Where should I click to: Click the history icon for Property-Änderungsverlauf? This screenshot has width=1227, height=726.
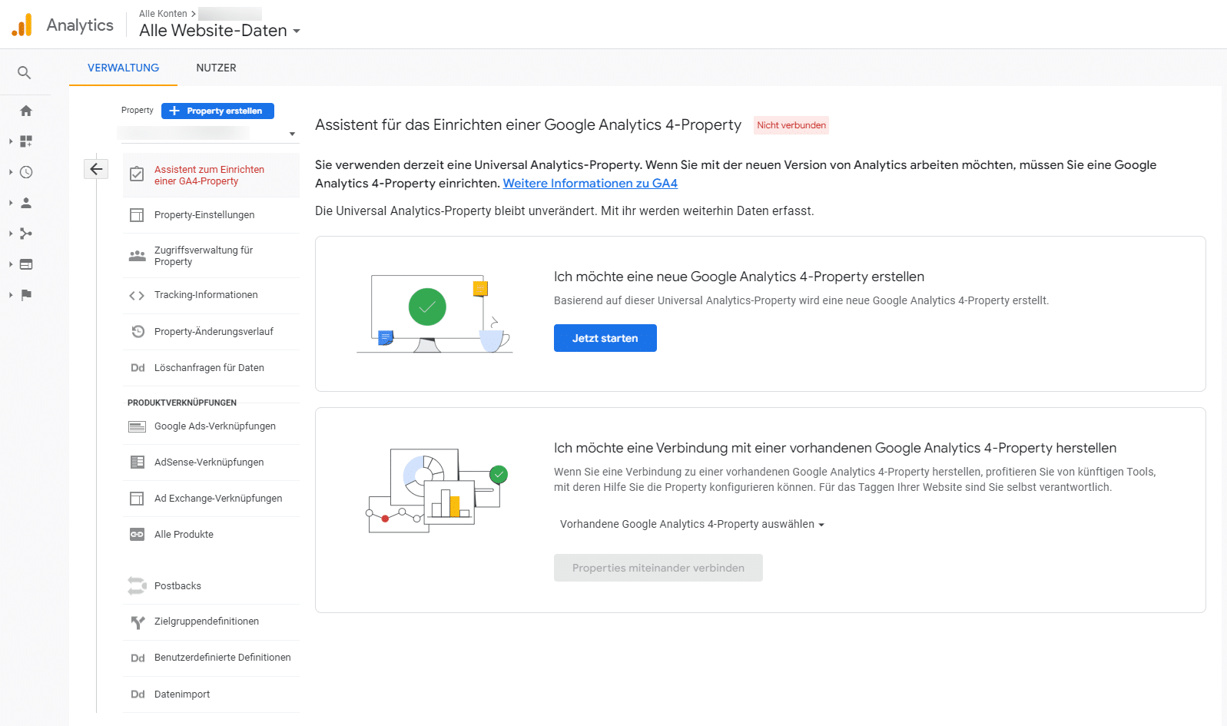pos(138,332)
